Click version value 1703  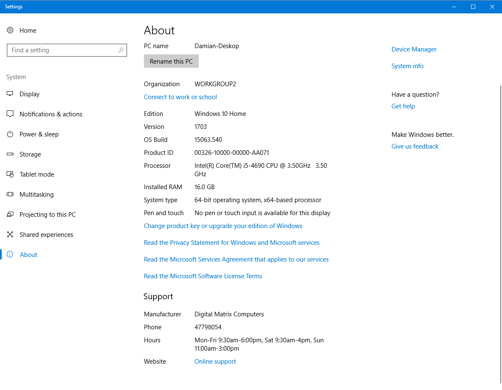click(200, 127)
